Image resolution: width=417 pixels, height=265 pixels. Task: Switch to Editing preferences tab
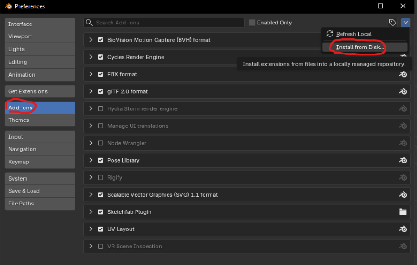point(40,62)
